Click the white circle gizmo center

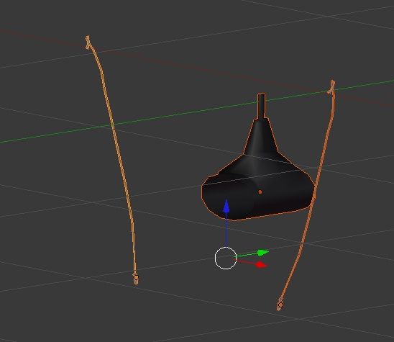pos(226,258)
